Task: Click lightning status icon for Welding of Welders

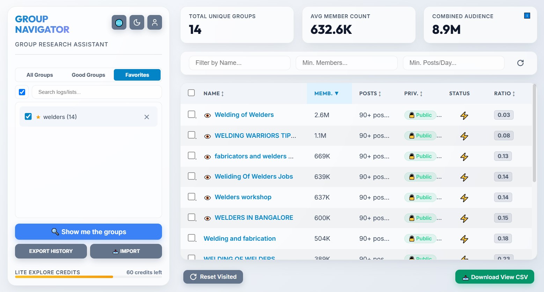Action: point(464,115)
